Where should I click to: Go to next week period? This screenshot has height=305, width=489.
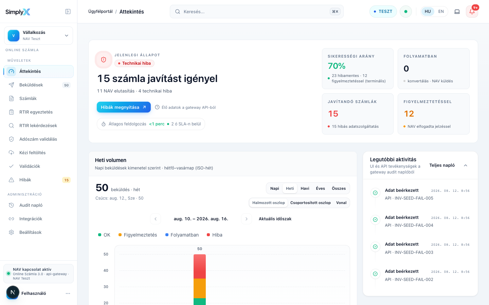click(247, 219)
